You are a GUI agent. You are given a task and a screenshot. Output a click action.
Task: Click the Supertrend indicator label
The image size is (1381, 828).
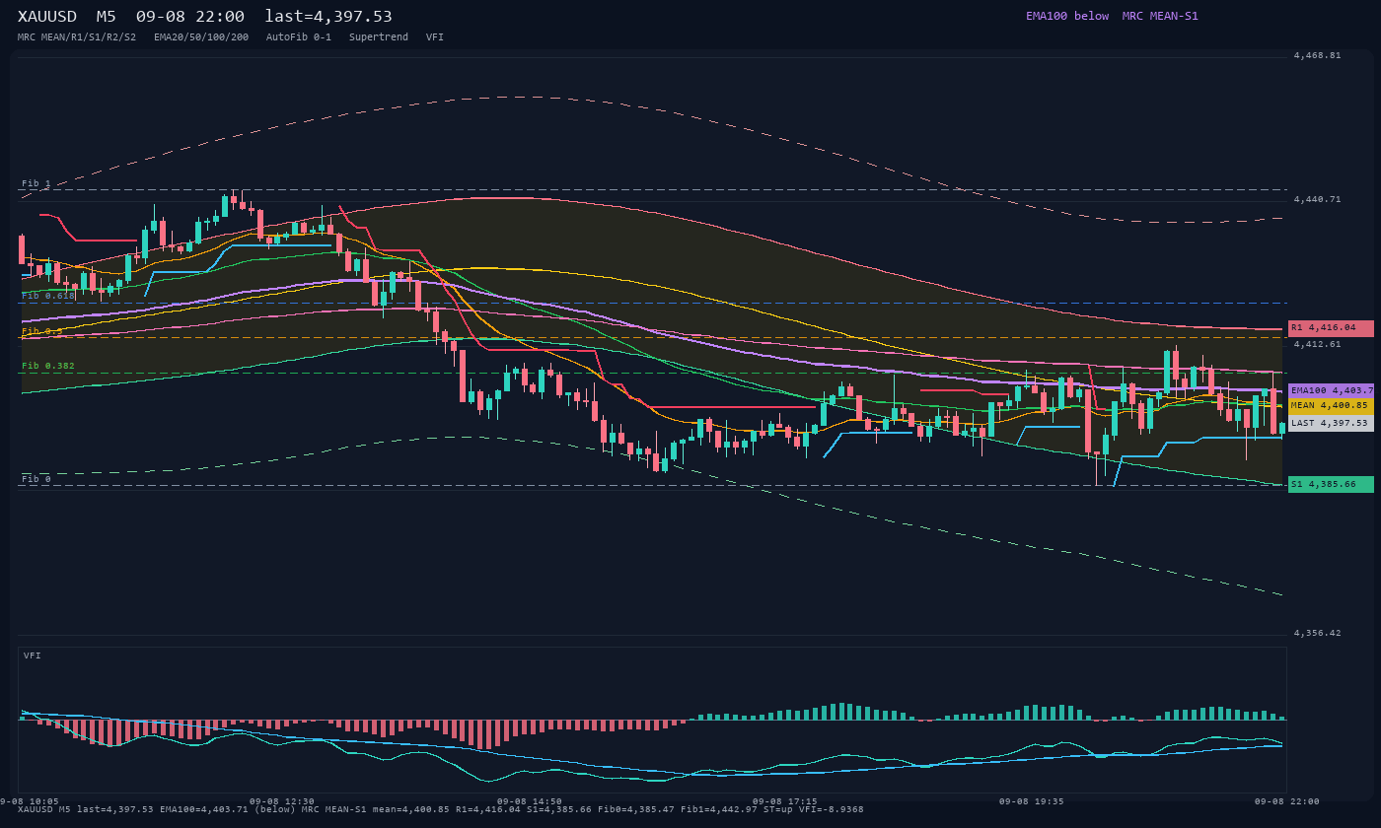click(x=379, y=37)
